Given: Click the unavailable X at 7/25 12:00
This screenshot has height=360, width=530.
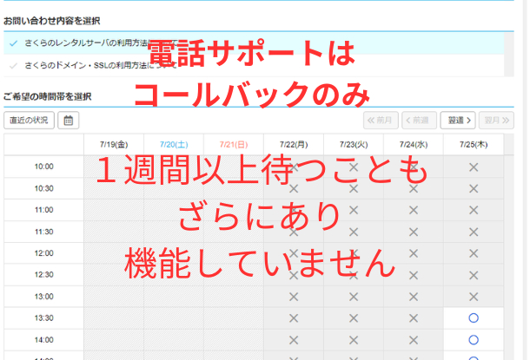Looking at the screenshot, I should [x=474, y=253].
